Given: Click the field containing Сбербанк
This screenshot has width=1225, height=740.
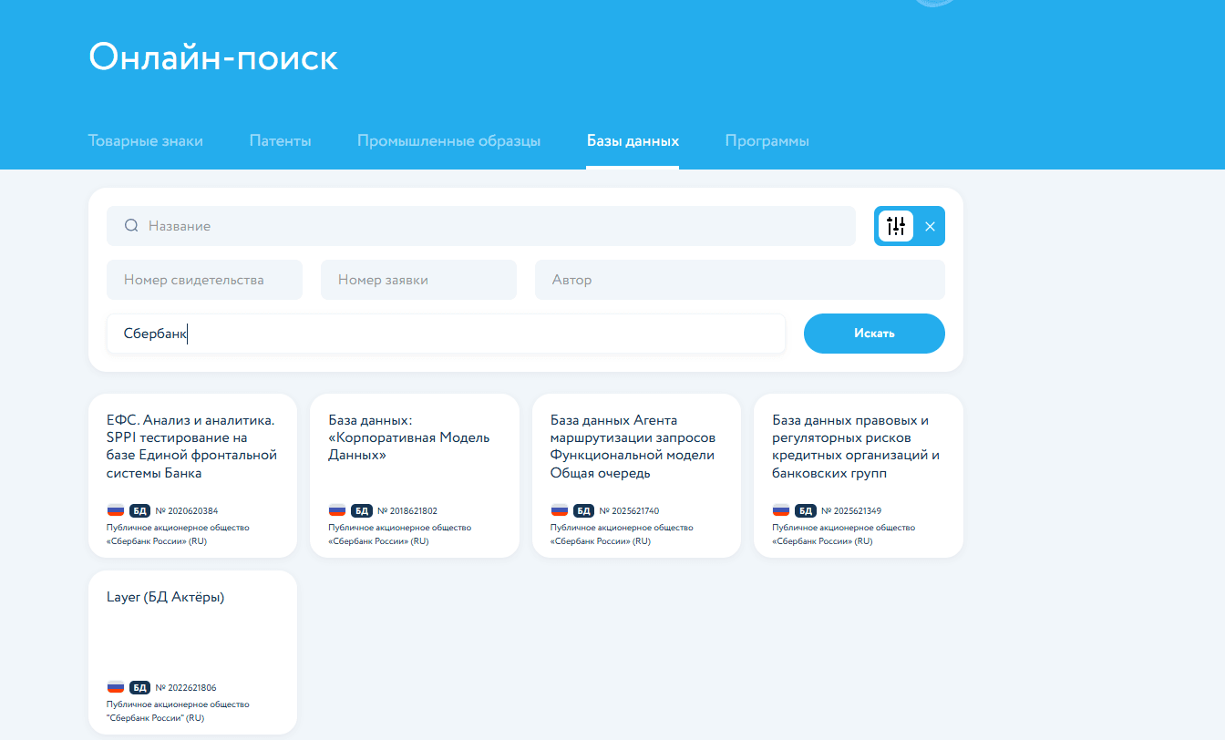Looking at the screenshot, I should [x=446, y=334].
